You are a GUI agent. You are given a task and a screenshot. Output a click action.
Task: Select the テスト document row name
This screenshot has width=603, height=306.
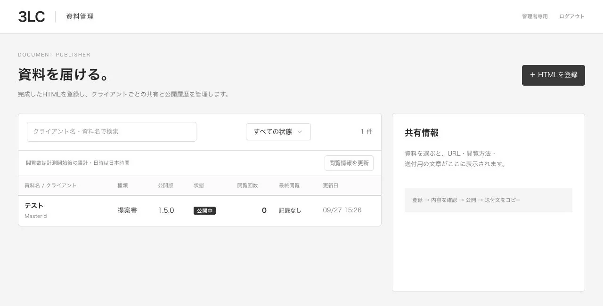[34, 206]
